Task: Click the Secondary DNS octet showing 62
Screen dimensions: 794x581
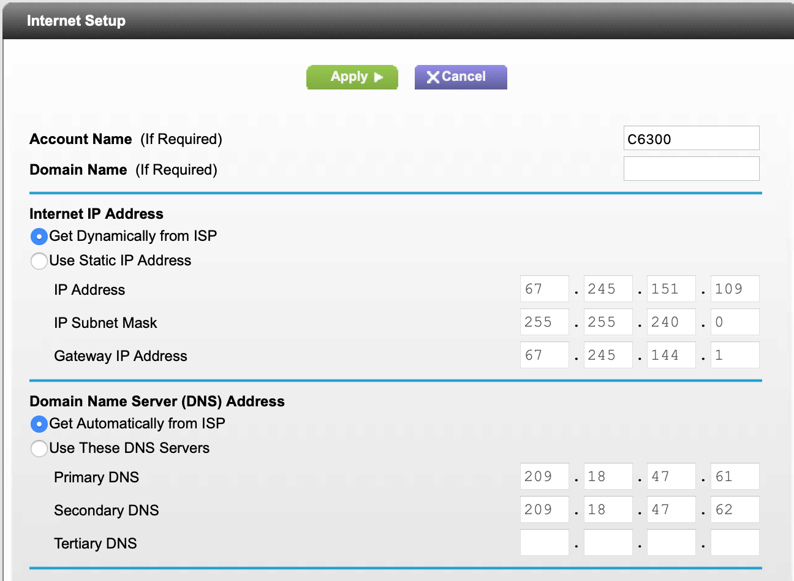Action: 735,509
